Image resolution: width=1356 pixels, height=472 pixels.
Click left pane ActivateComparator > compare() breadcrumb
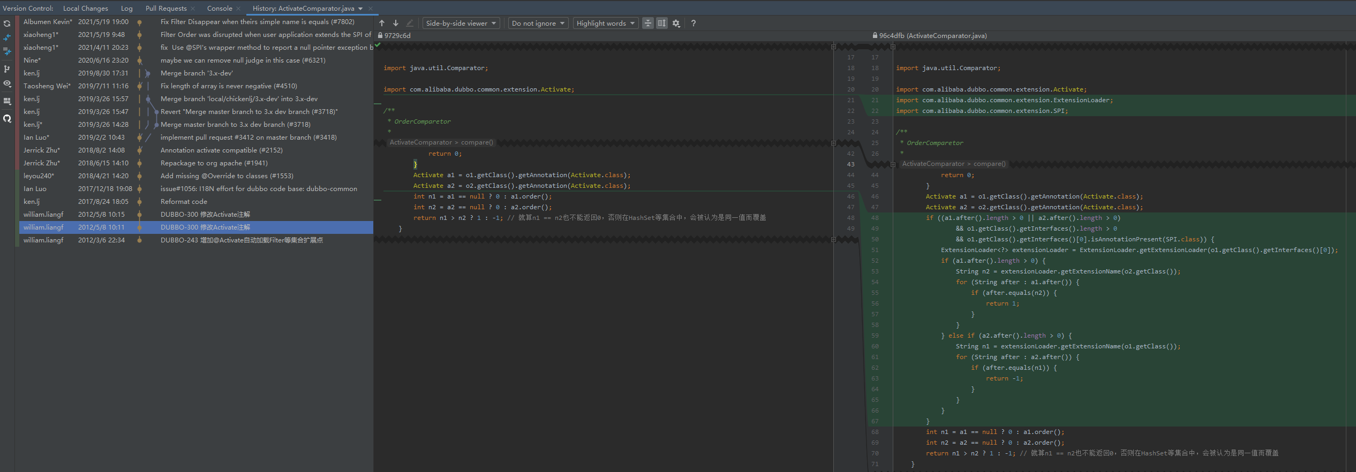441,142
